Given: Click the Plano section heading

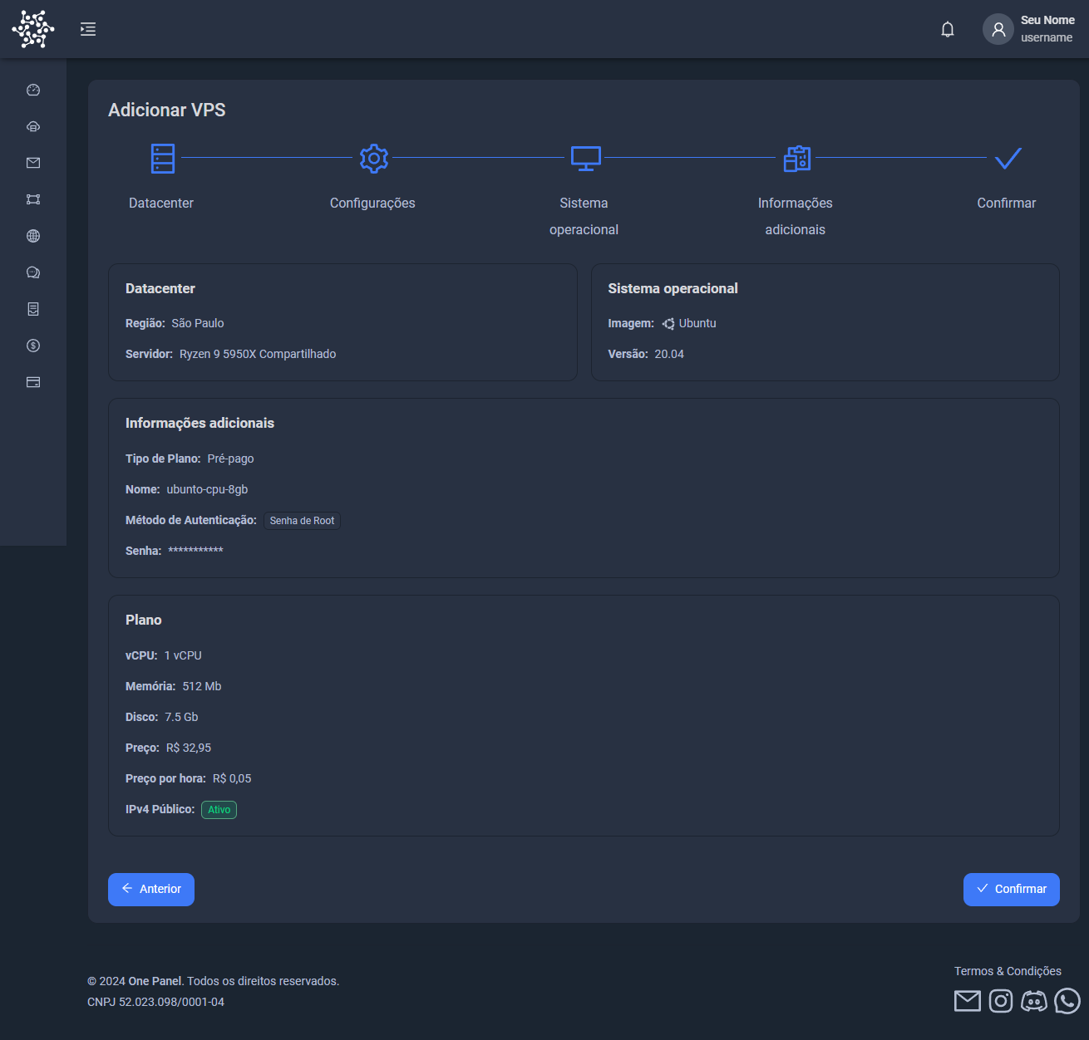Looking at the screenshot, I should tap(144, 620).
